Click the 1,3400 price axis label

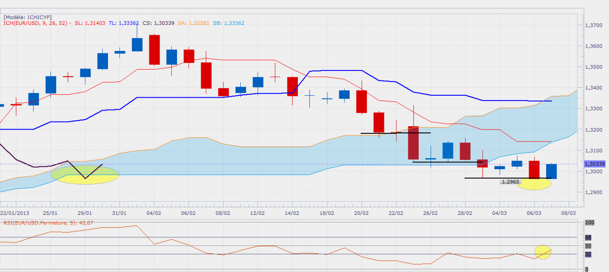point(594,88)
